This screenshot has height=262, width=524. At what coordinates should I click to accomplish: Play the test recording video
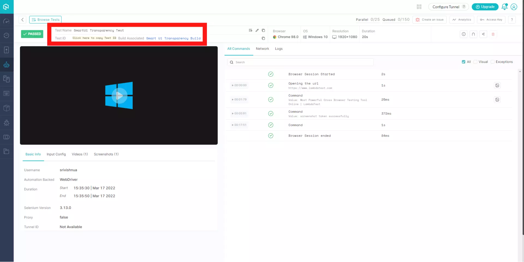[119, 96]
